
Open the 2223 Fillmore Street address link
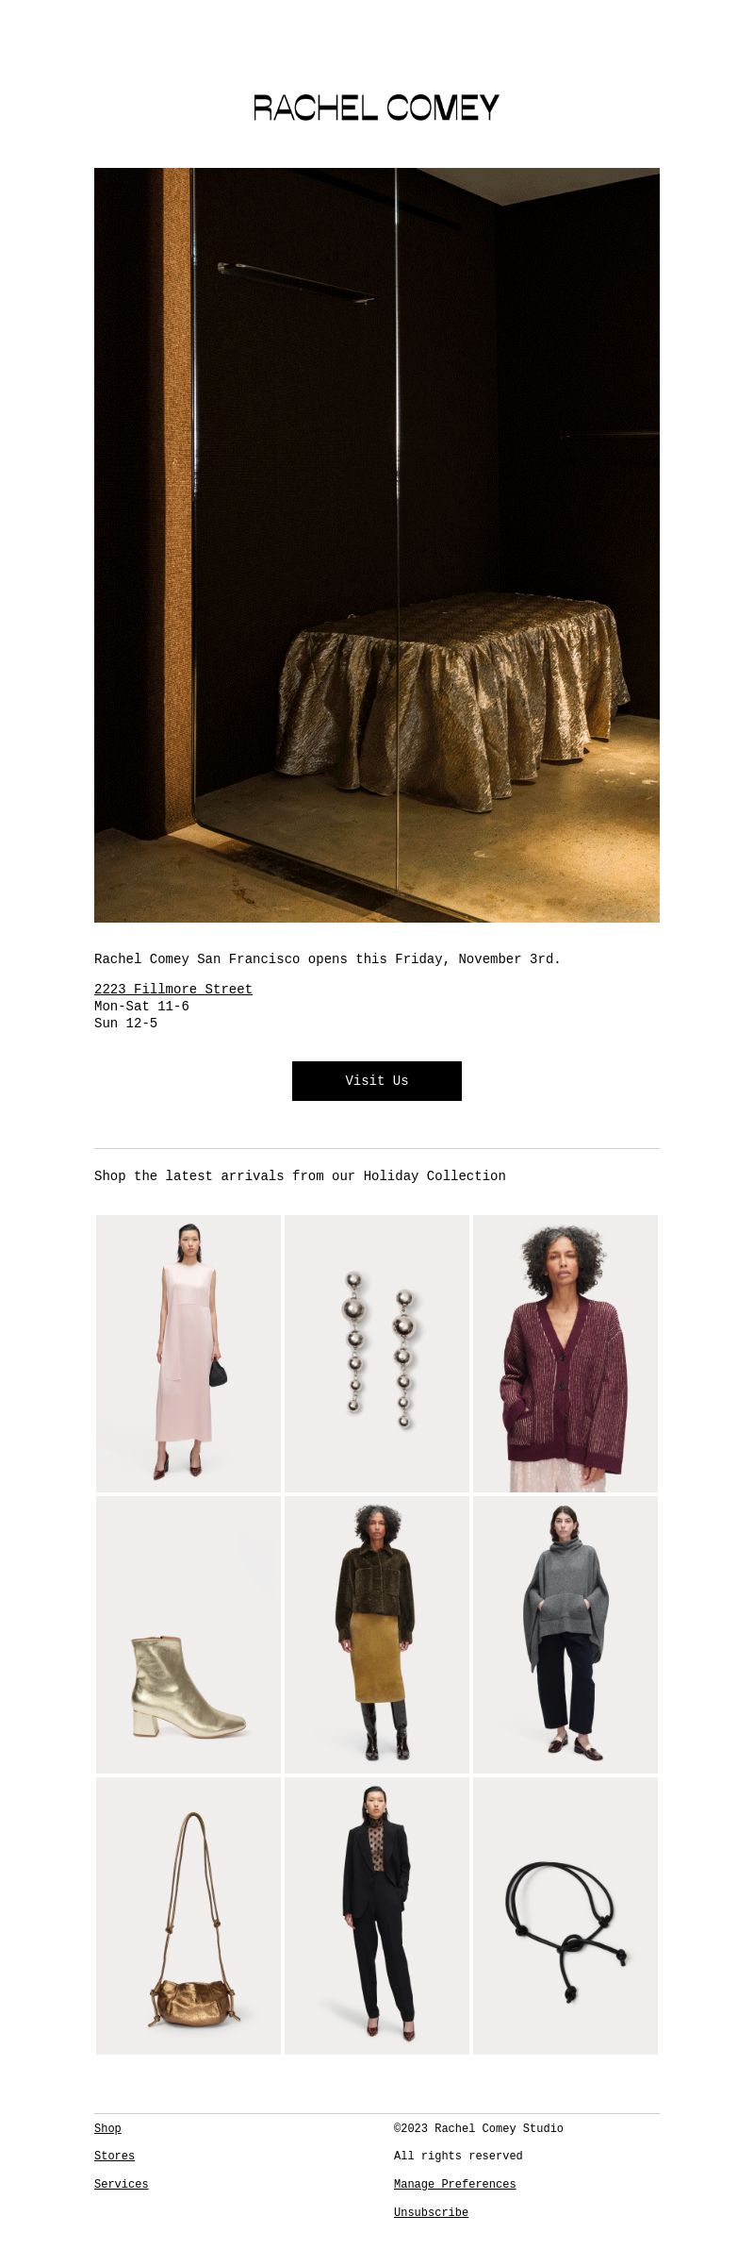point(173,990)
